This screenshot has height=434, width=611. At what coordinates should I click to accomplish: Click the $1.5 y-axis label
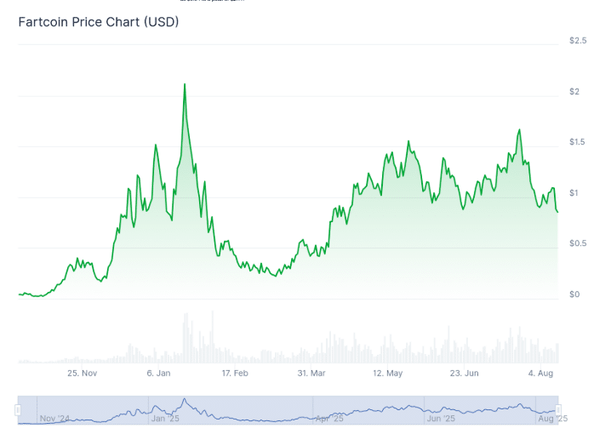coord(577,142)
